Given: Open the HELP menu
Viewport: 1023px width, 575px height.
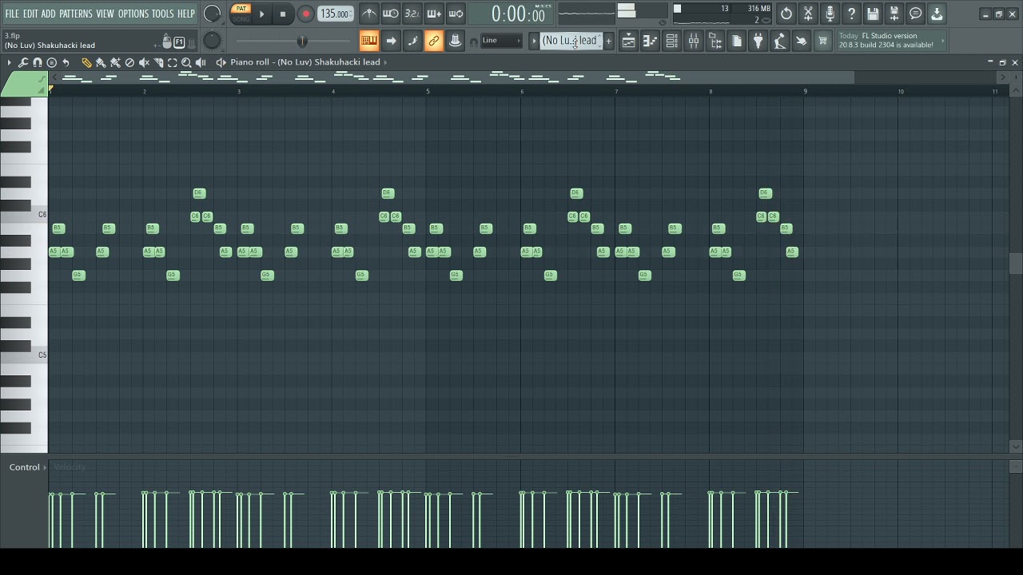Looking at the screenshot, I should click(186, 14).
